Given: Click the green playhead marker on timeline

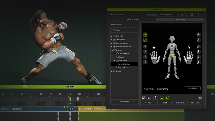Looking at the screenshot, I should tap(70, 99).
